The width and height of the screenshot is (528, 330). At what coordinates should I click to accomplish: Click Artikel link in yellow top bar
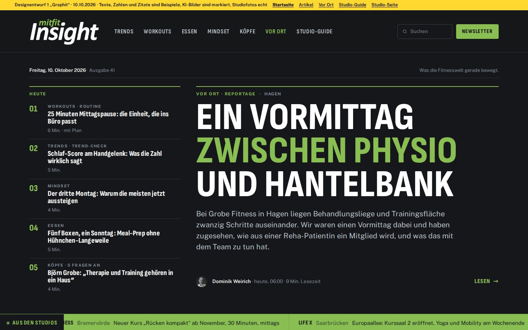coord(306,5)
